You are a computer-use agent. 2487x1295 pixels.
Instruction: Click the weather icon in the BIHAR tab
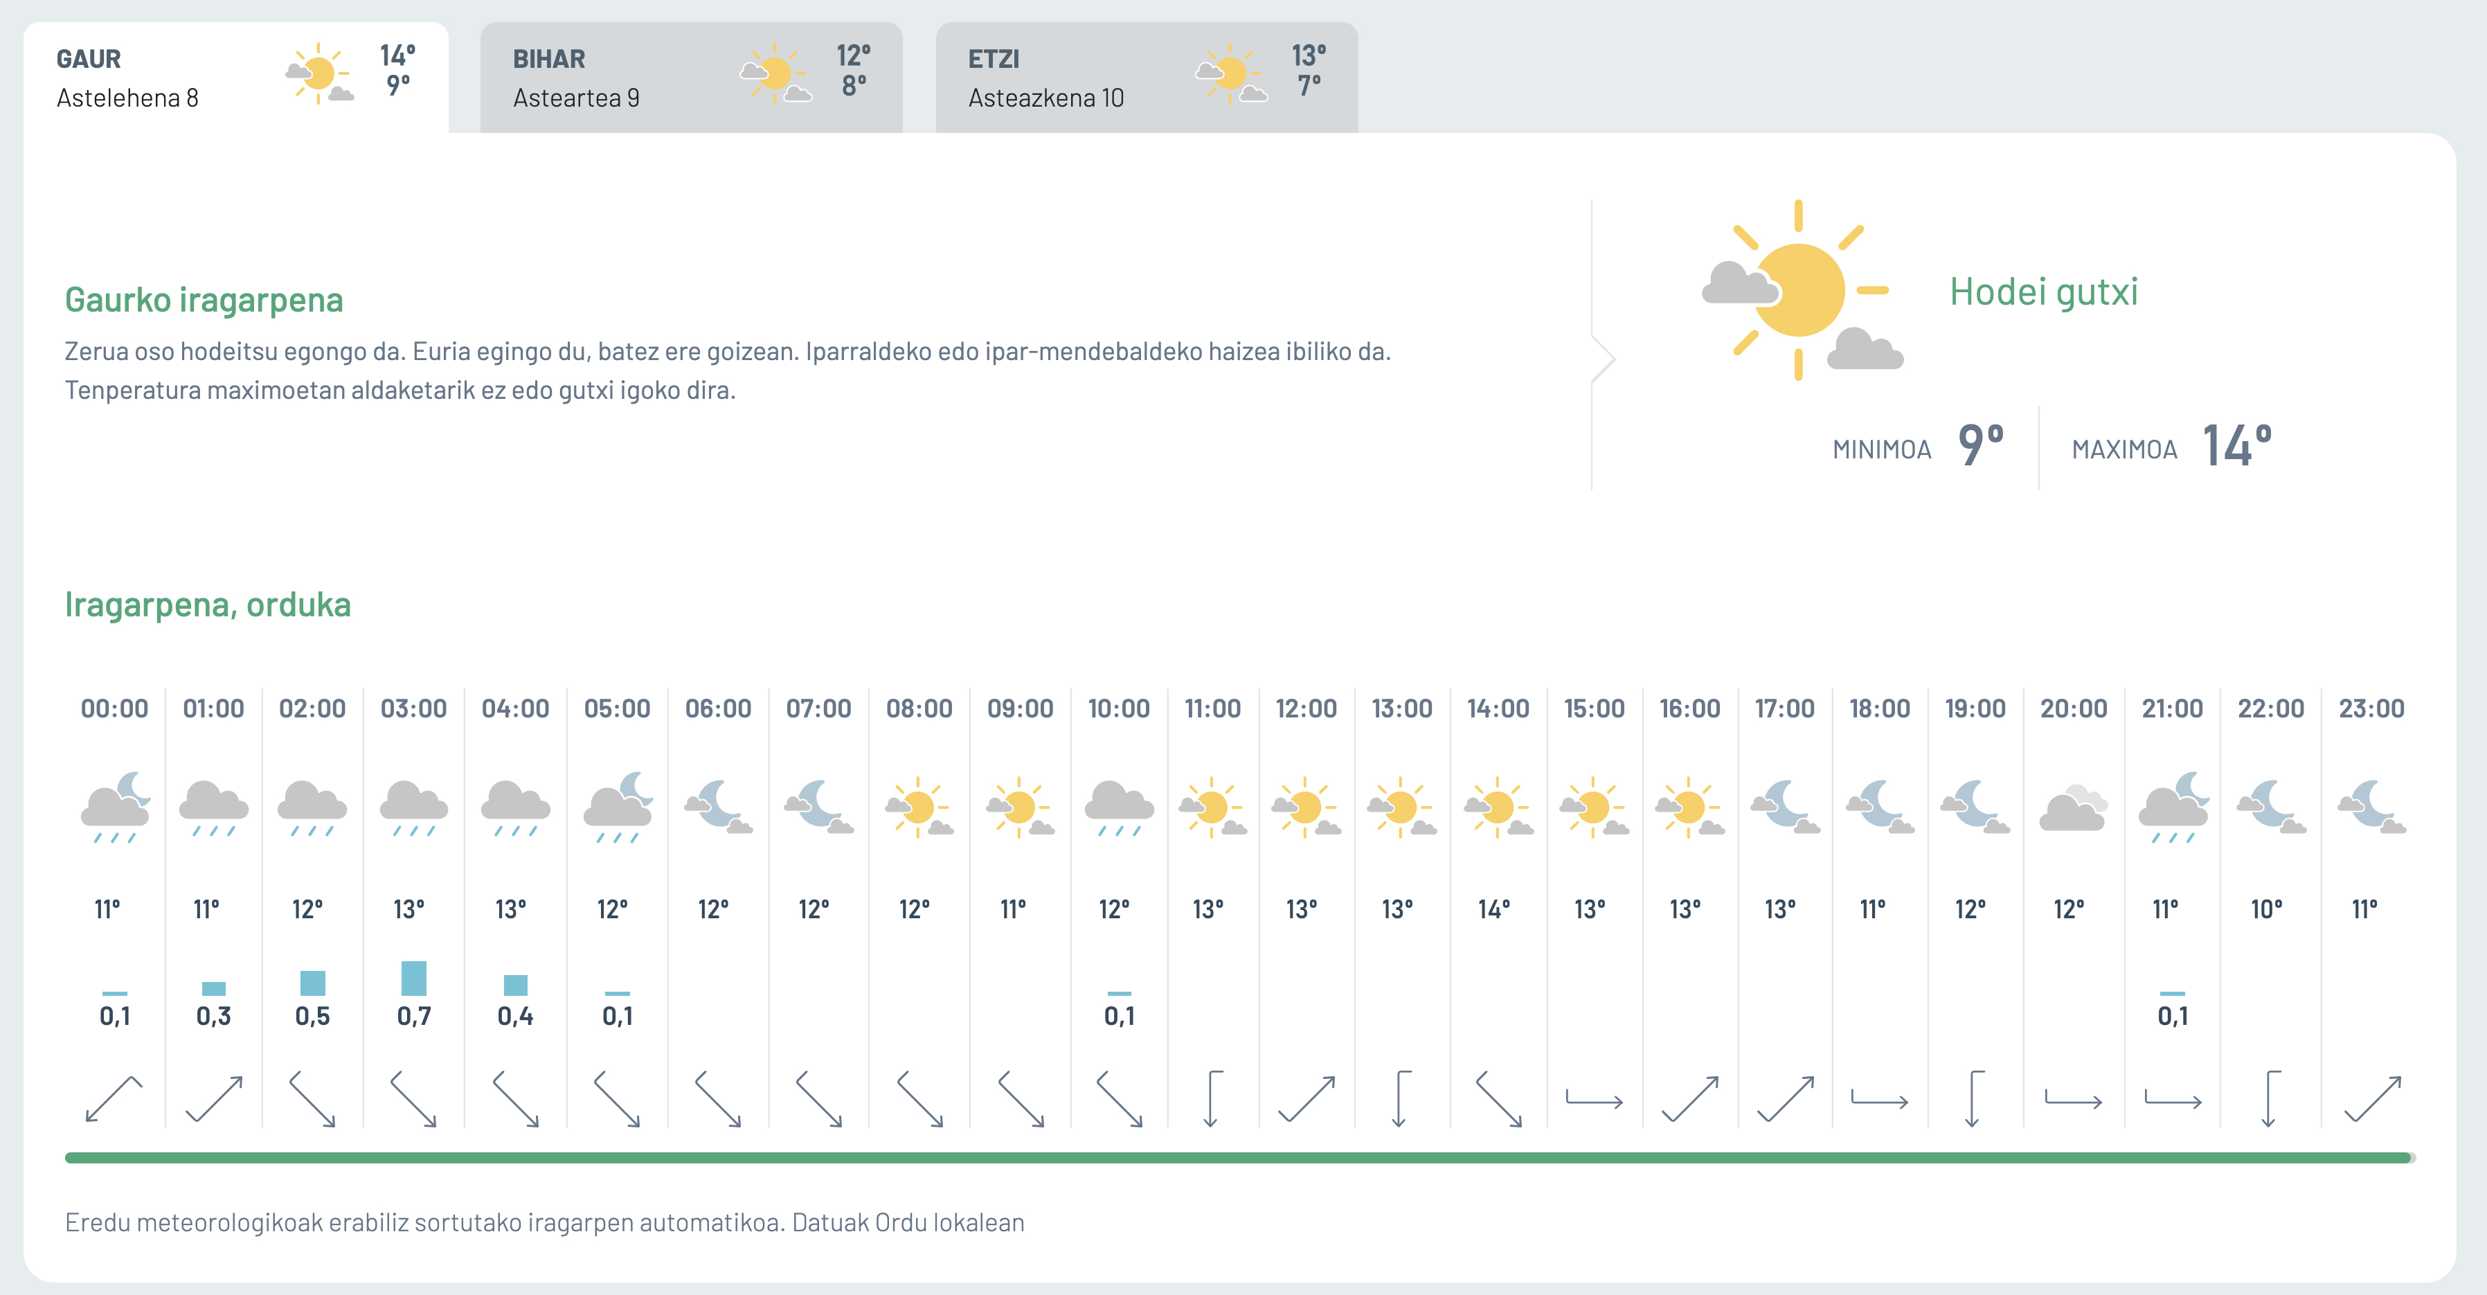pos(775,73)
